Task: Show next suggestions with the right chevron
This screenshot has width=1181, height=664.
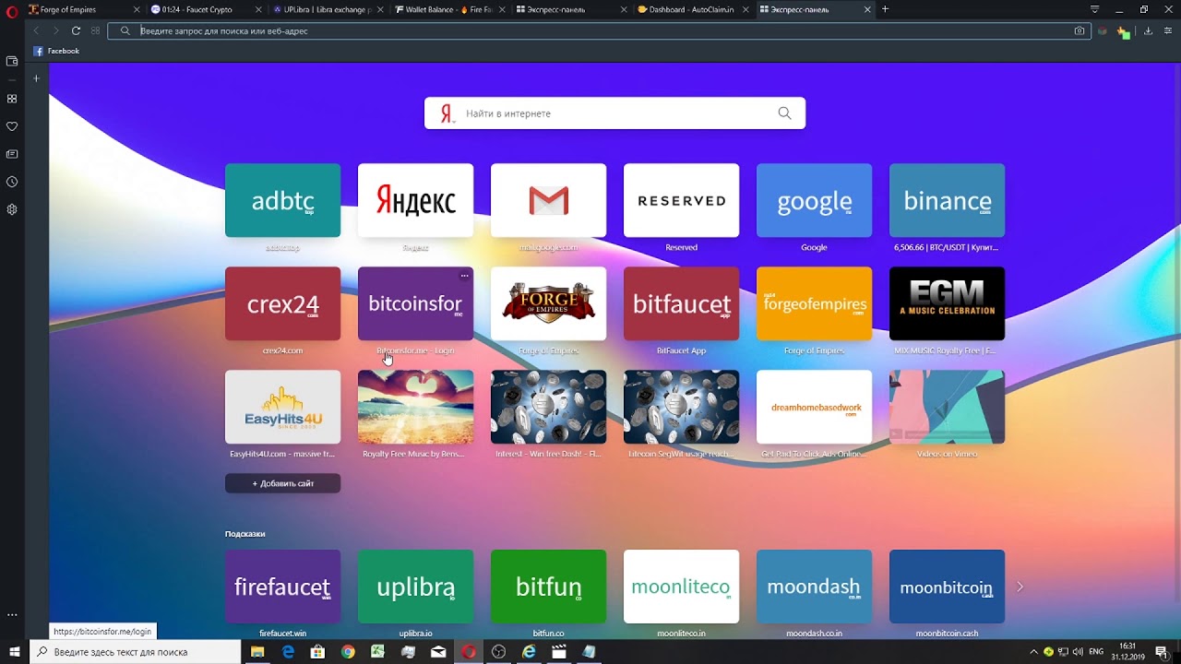Action: point(1020,587)
